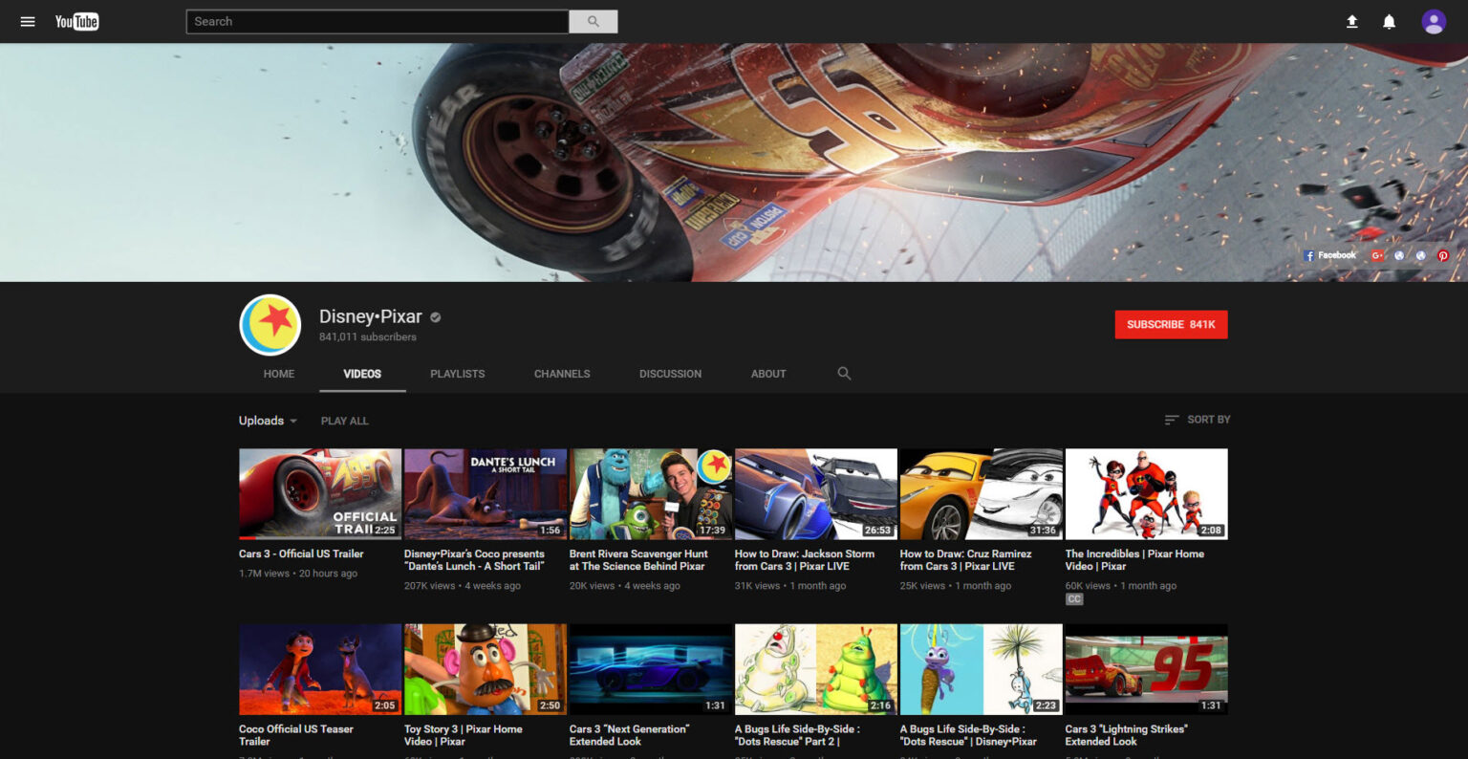Select the Videos tab
1468x759 pixels.
coord(362,374)
